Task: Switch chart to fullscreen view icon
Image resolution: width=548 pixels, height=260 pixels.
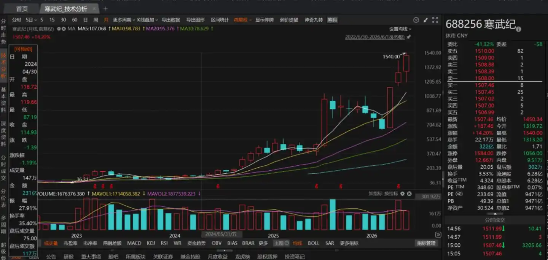Action: coord(435,20)
